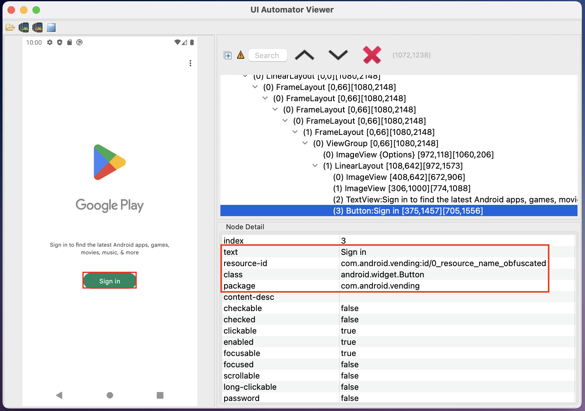Screen dimensions: 585x411
Task: Select the Button:Sign in tree row
Action: 399,211
